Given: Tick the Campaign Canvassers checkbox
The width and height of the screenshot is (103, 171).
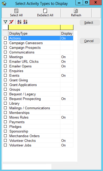Looking at the screenshot, I should click(5, 43).
